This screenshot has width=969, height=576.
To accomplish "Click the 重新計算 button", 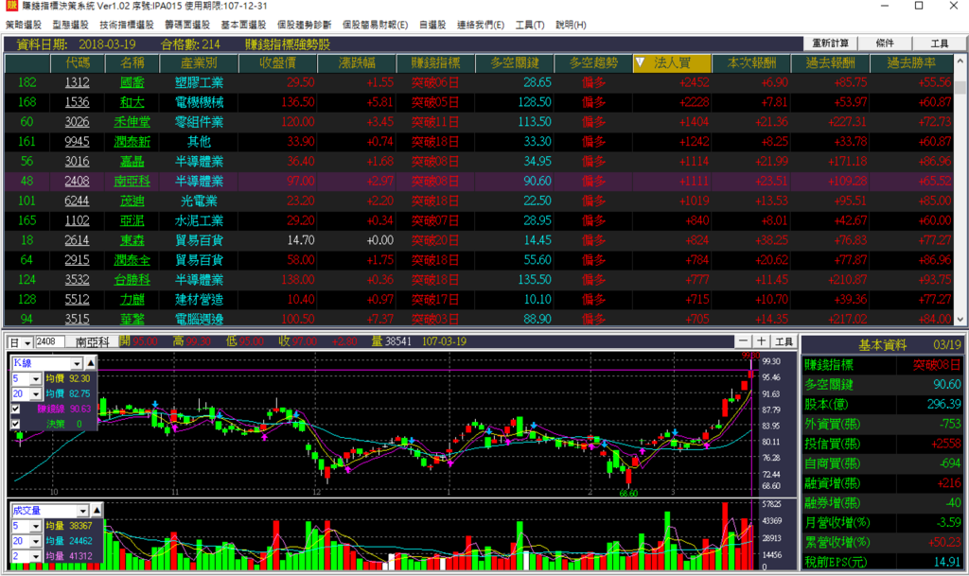I will click(830, 44).
